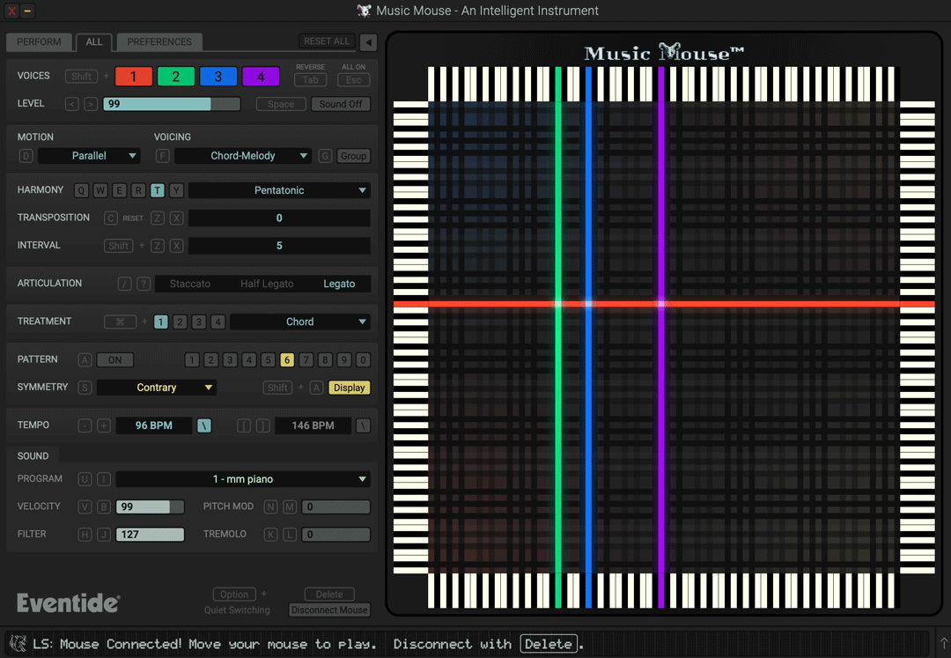Image resolution: width=951 pixels, height=658 pixels.
Task: Toggle red voice 1
Action: coord(134,77)
